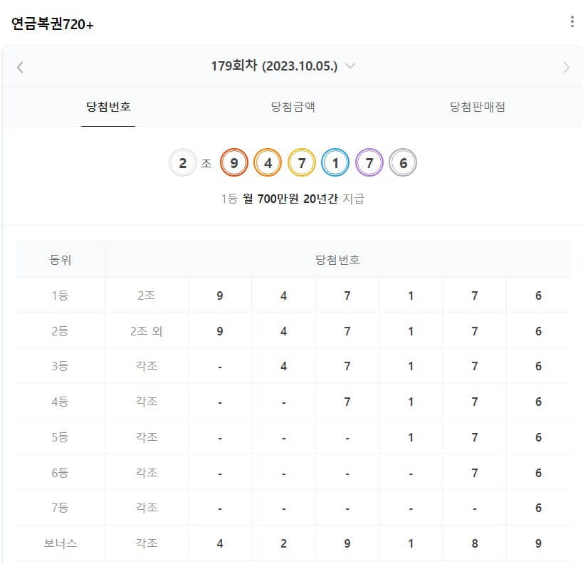
Task: Click the yellow ball numbered 7
Action: [302, 162]
